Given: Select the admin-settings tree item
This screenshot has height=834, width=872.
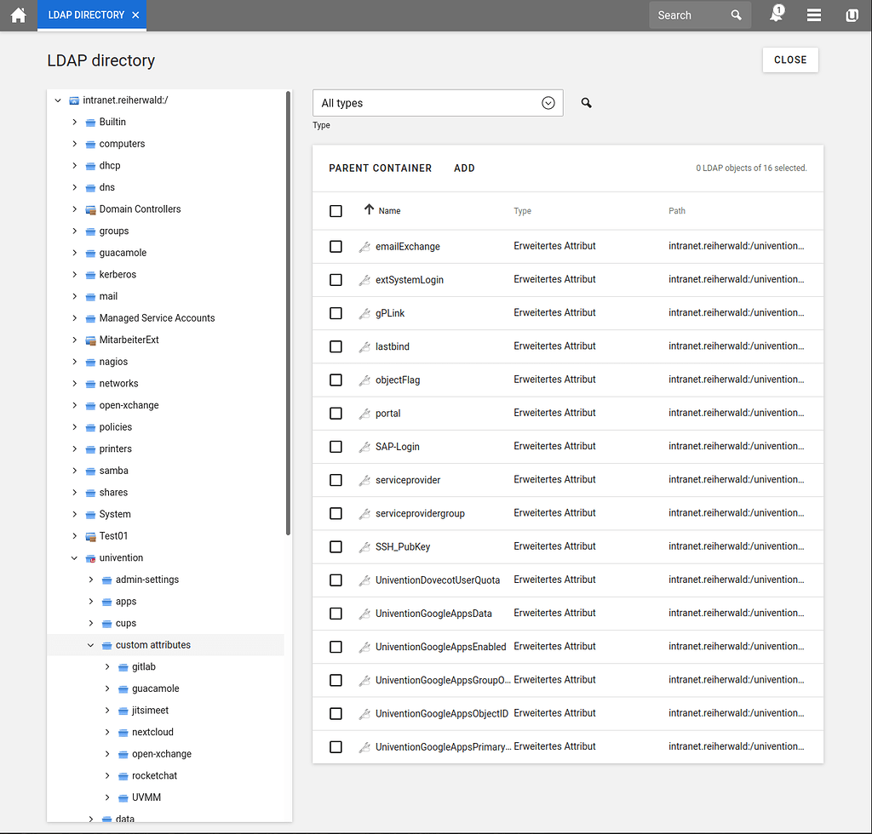Looking at the screenshot, I should click(147, 580).
